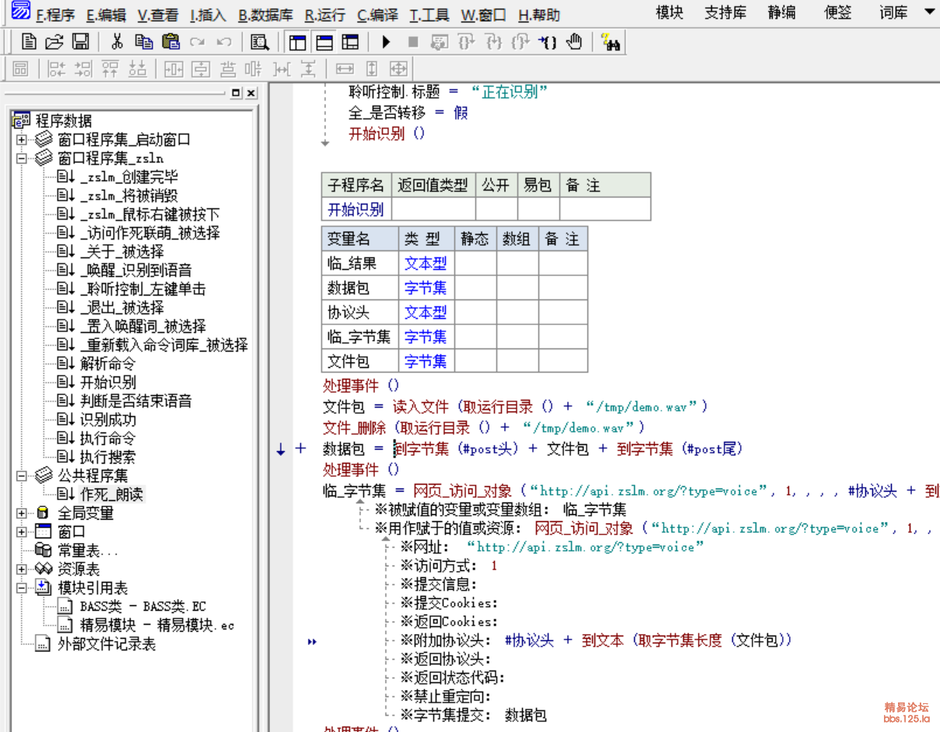The width and height of the screenshot is (940, 732).
Task: Close the program data side panel
Action: pyautogui.click(x=251, y=93)
